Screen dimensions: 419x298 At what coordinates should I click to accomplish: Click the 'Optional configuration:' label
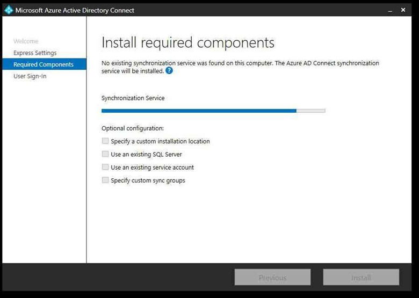(x=133, y=128)
